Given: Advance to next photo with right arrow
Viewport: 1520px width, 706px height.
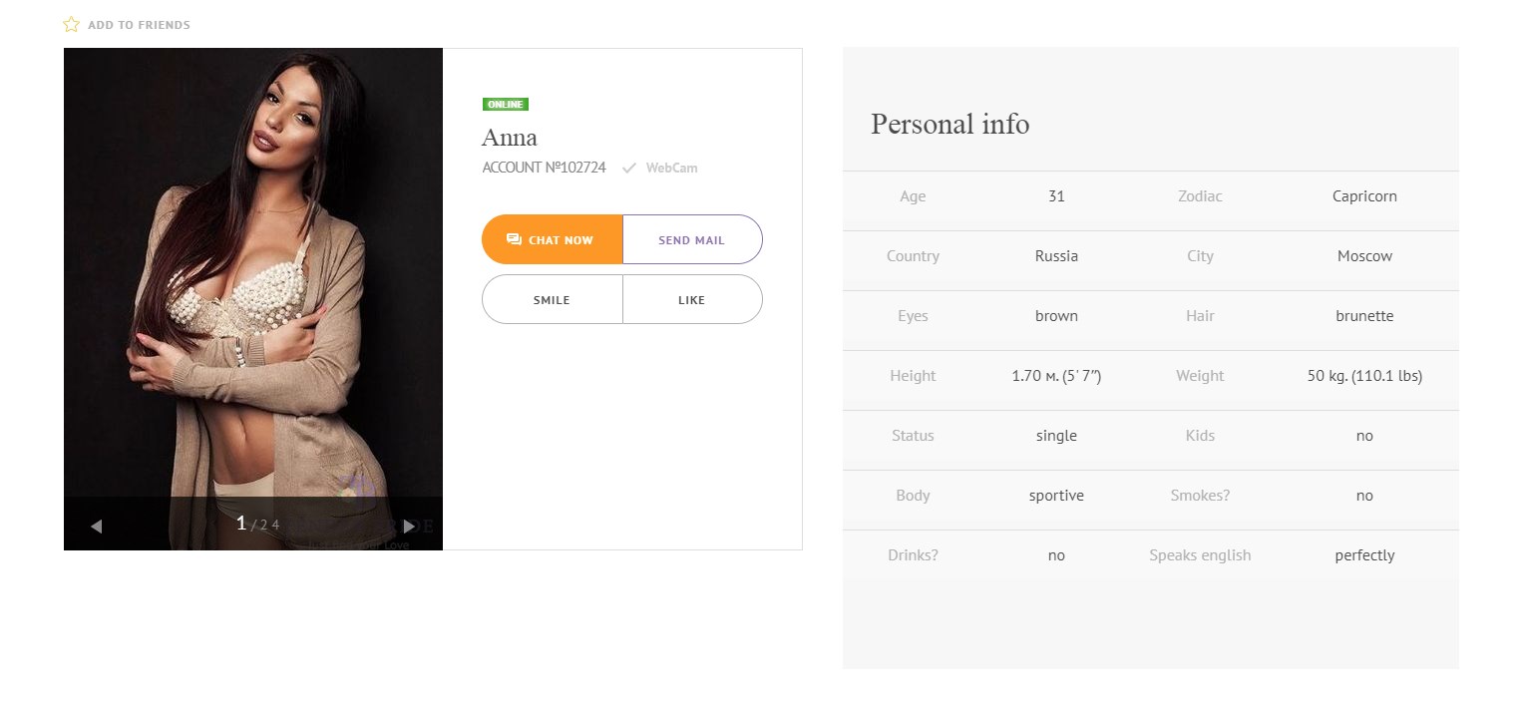Looking at the screenshot, I should 409,527.
